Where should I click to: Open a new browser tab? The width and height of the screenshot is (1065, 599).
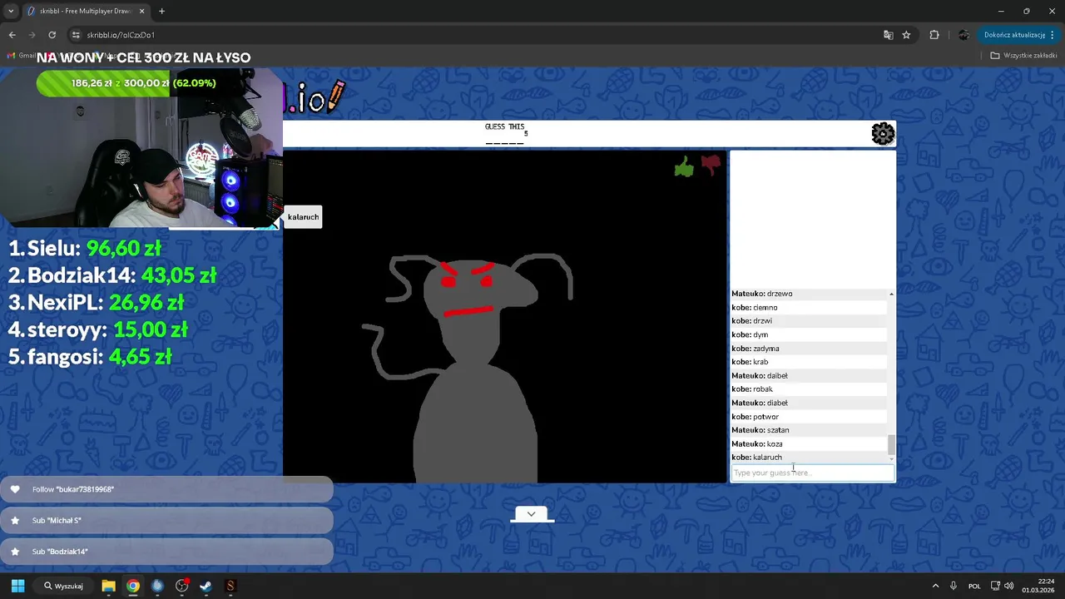tap(161, 11)
